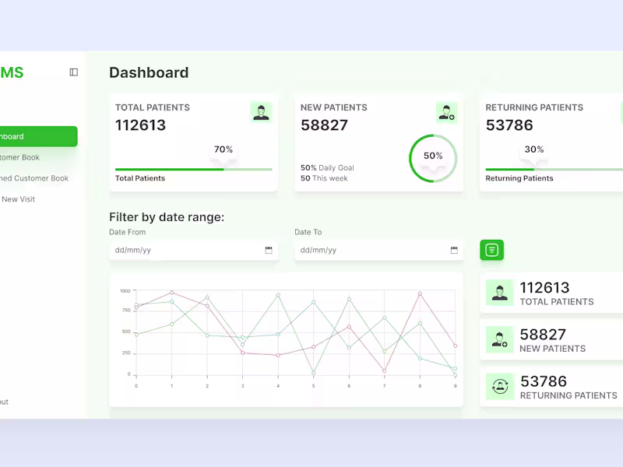623x467 pixels.
Task: Open the green report icon beside Date To
Action: pos(492,250)
